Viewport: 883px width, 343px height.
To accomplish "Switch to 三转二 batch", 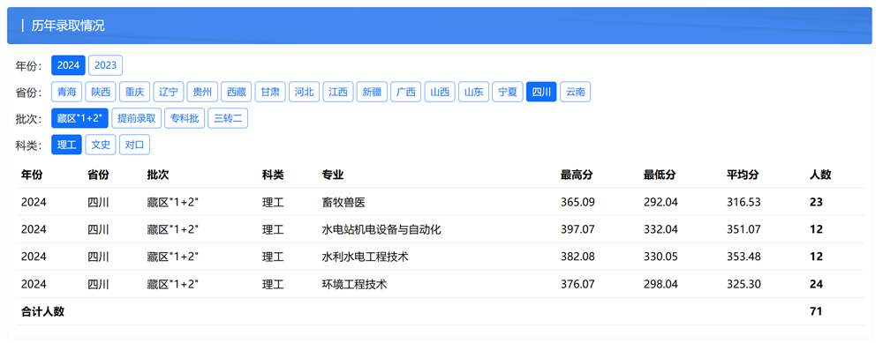I will [x=228, y=119].
